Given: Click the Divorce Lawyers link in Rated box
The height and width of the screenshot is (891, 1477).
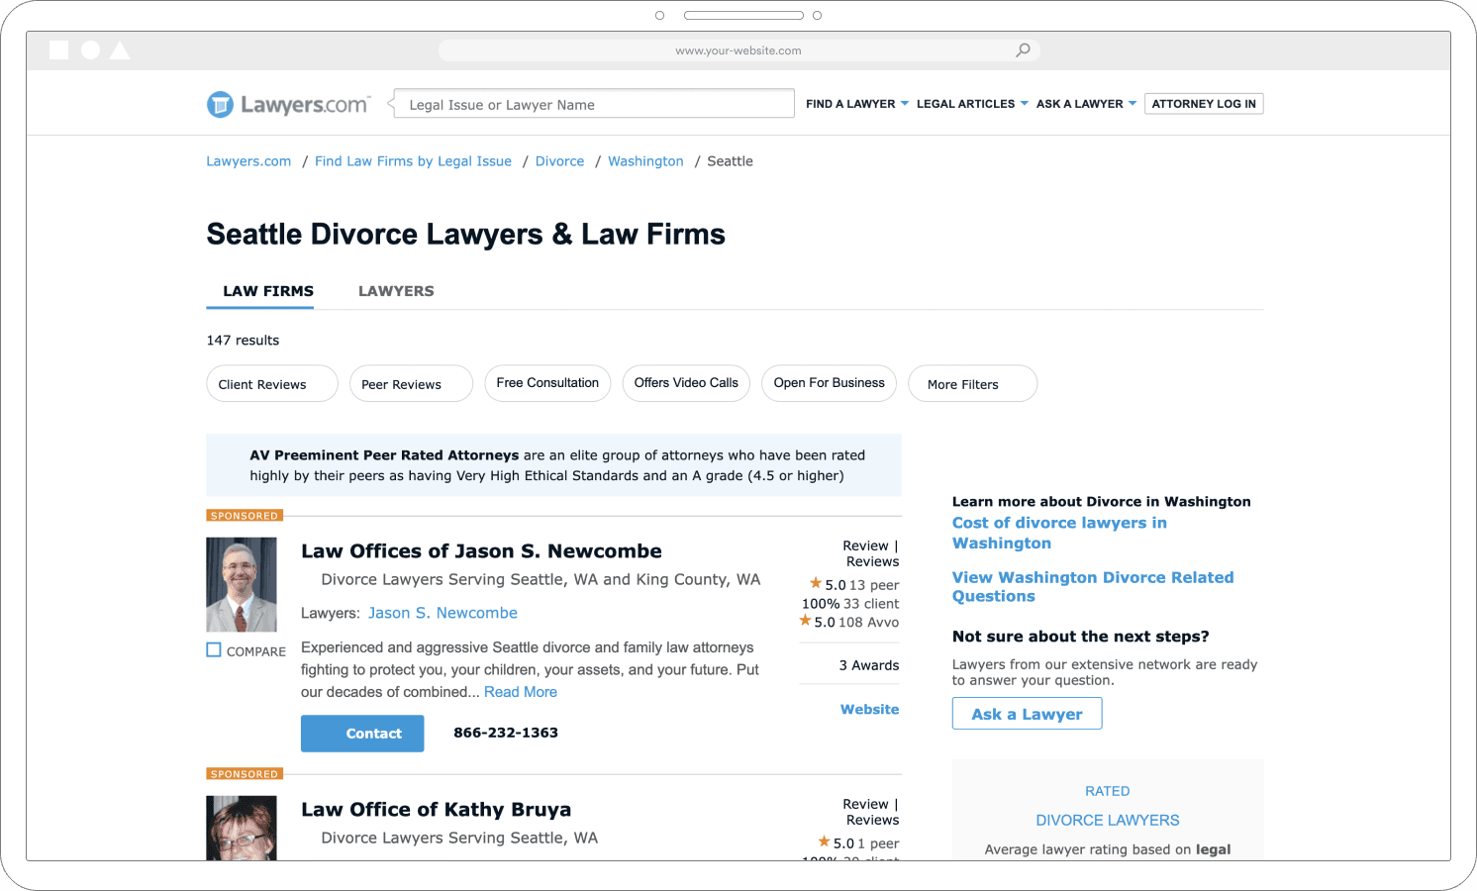Looking at the screenshot, I should click(x=1107, y=820).
